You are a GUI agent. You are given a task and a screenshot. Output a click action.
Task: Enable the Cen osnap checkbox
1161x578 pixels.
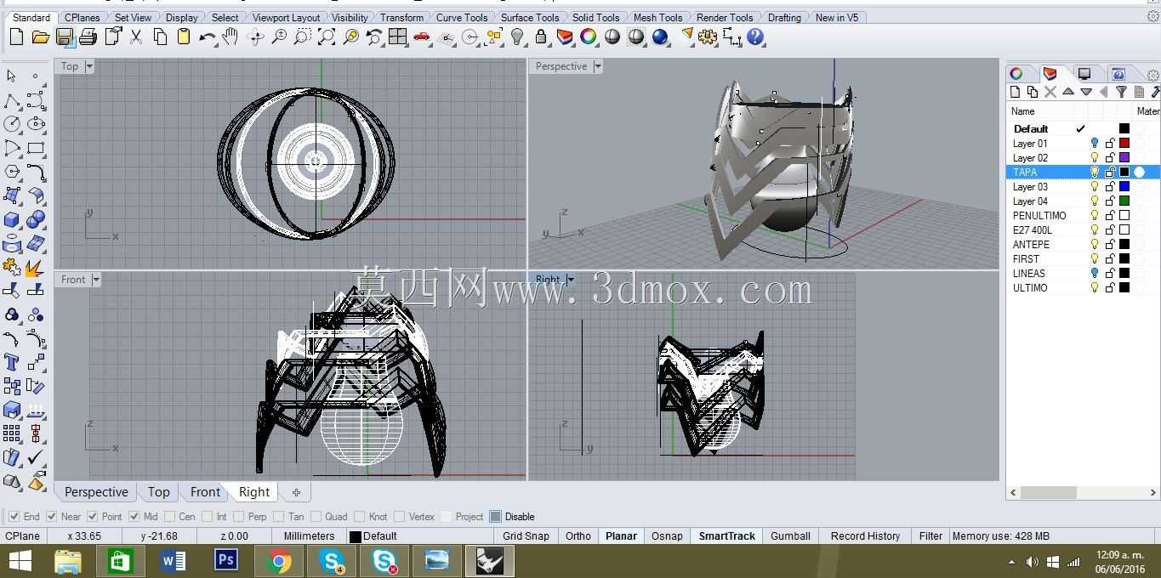170,516
